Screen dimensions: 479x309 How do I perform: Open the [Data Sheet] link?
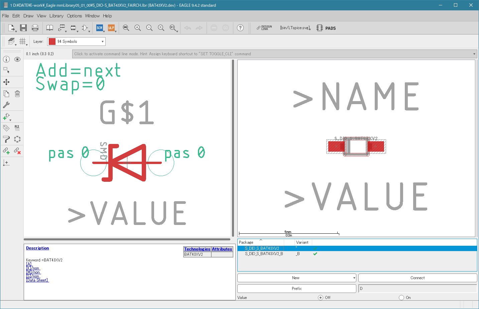(x=37, y=280)
